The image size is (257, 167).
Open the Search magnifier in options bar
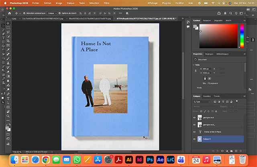(230, 13)
